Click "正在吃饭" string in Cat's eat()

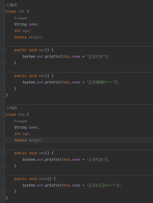(96, 57)
